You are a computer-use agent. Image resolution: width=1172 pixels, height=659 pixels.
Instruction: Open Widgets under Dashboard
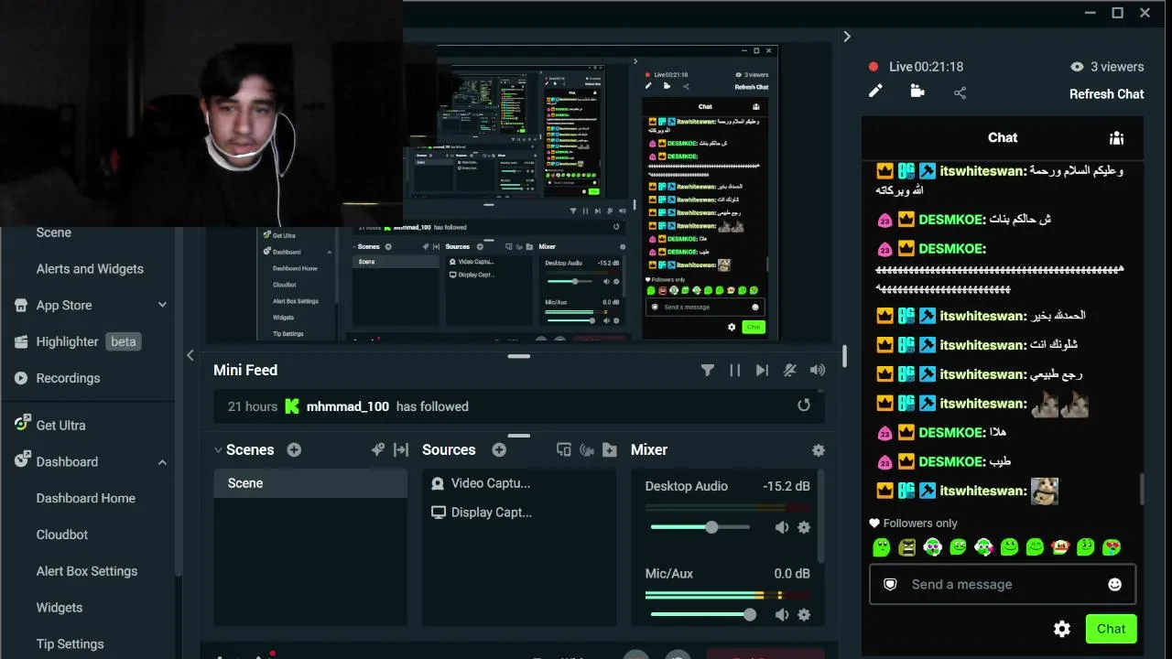point(60,608)
